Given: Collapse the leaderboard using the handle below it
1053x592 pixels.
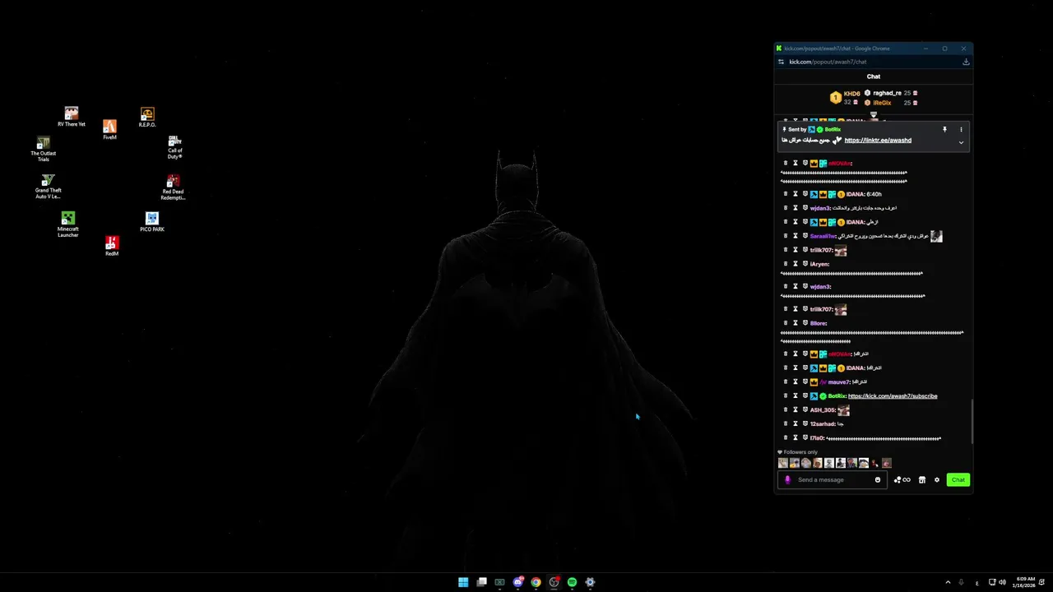Looking at the screenshot, I should (x=874, y=114).
